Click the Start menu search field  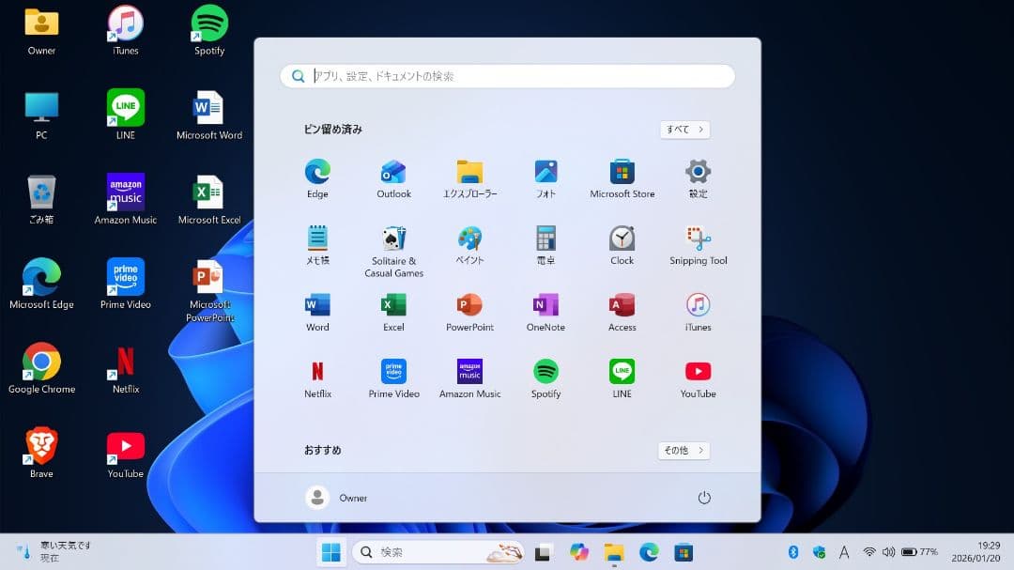507,76
